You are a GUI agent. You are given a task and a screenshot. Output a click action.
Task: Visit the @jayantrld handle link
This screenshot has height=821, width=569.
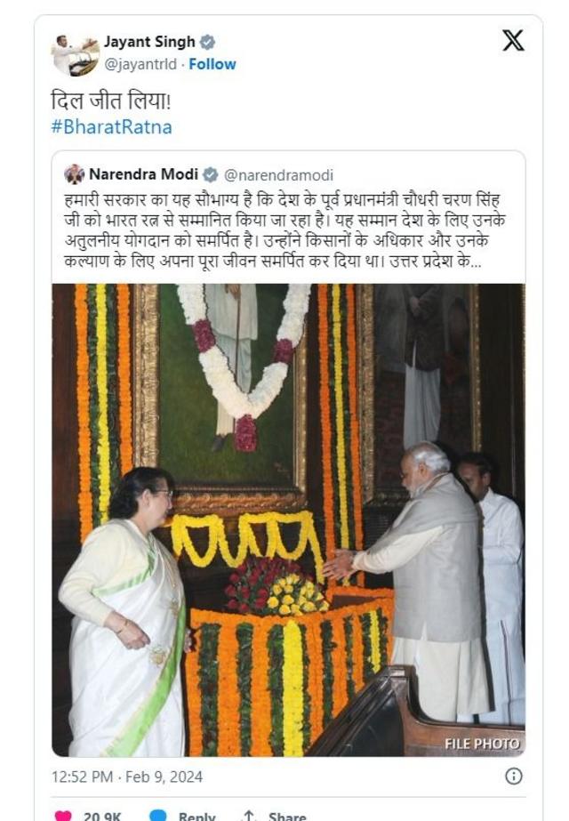140,64
